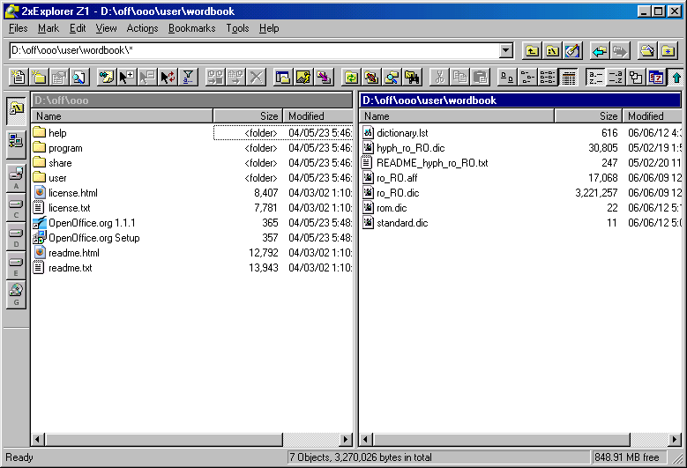Click the blue Z window icon
The image size is (687, 468).
656,78
